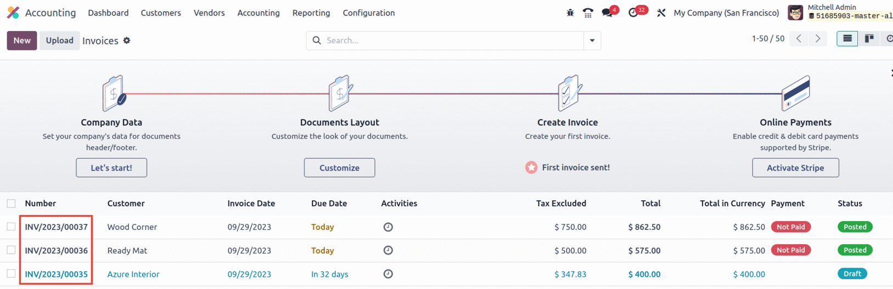Image resolution: width=893 pixels, height=289 pixels.
Task: Click the wrench tools icon in navbar
Action: tap(661, 13)
